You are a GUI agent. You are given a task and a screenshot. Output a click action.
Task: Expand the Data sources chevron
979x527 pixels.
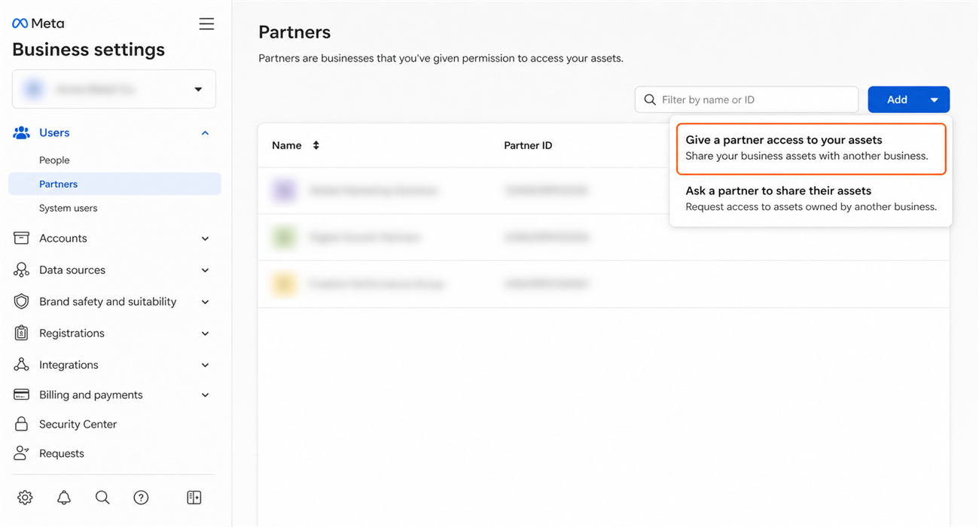(205, 270)
